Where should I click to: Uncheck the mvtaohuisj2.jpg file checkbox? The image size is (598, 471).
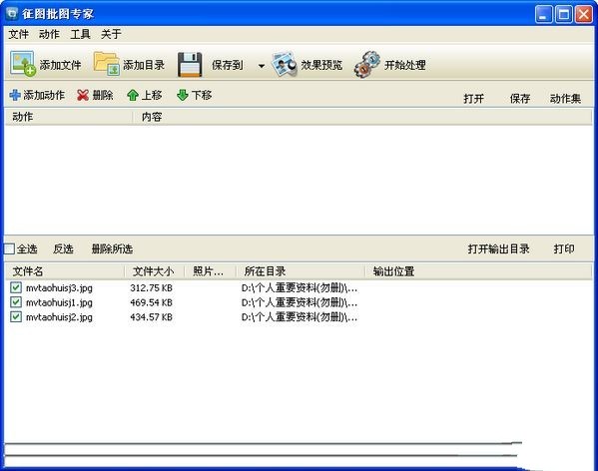click(x=16, y=316)
